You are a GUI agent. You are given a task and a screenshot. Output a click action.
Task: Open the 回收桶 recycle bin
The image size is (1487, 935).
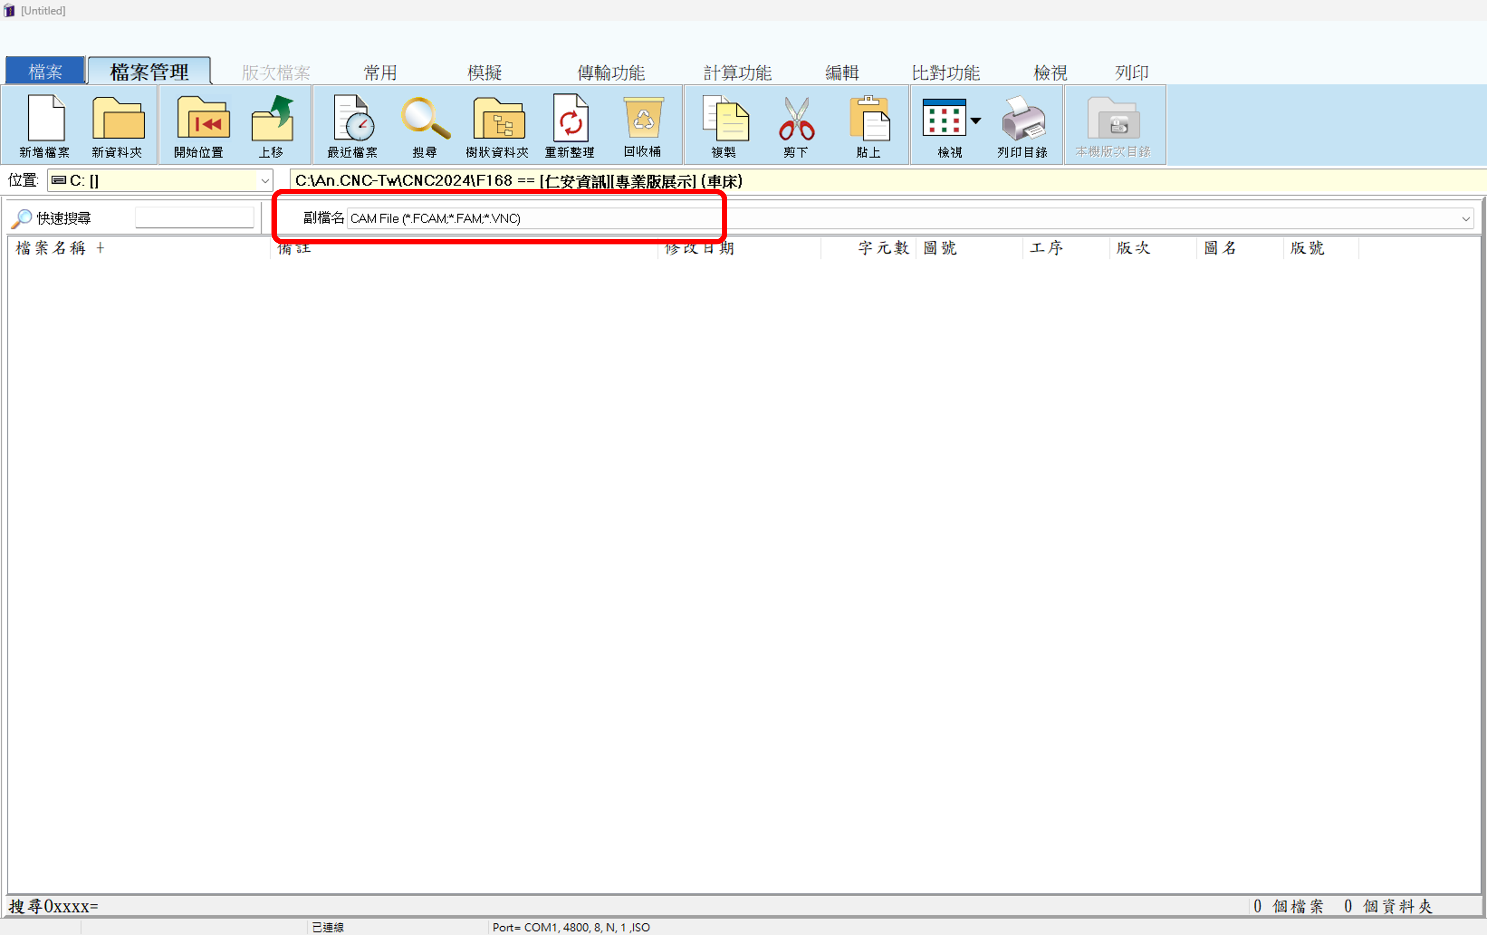point(643,119)
